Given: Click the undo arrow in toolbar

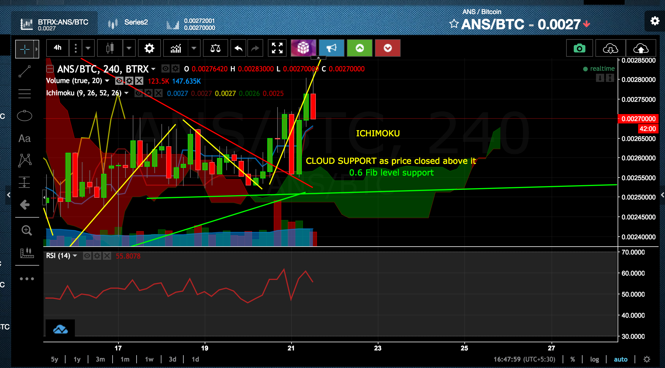Looking at the screenshot, I should tap(239, 48).
